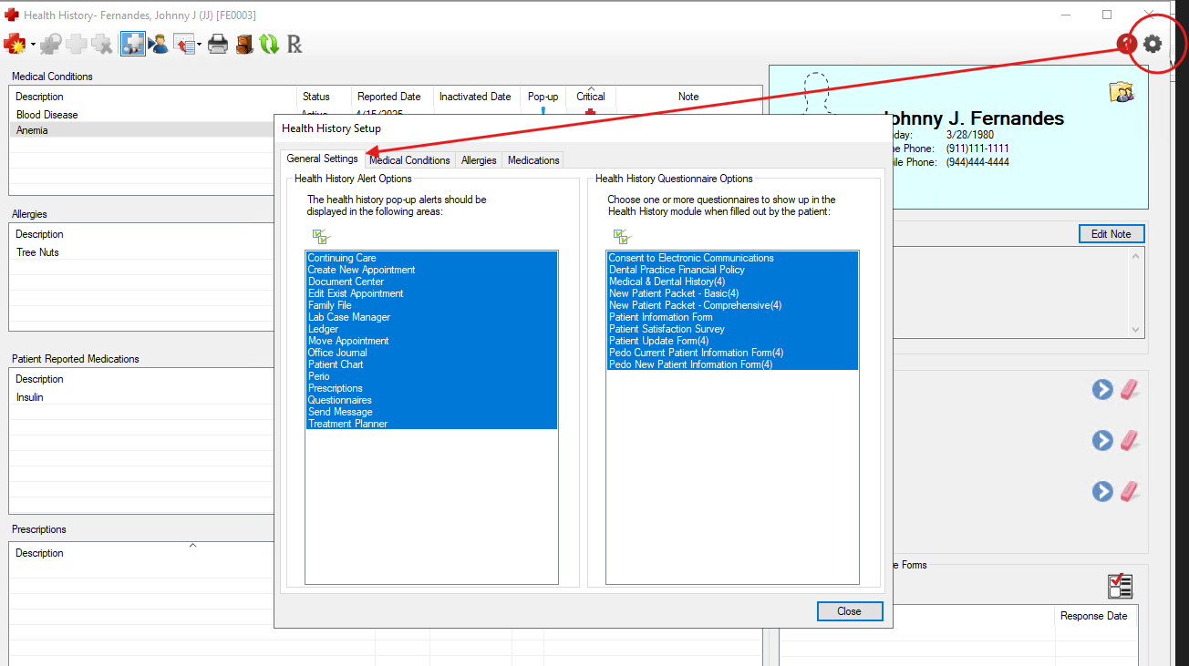Click Response Date column header

tap(1093, 616)
